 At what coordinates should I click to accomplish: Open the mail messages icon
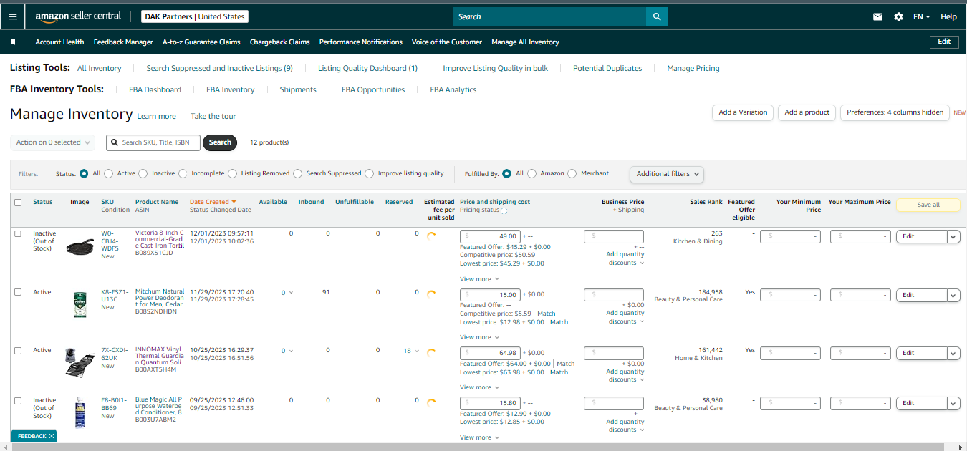tap(877, 16)
